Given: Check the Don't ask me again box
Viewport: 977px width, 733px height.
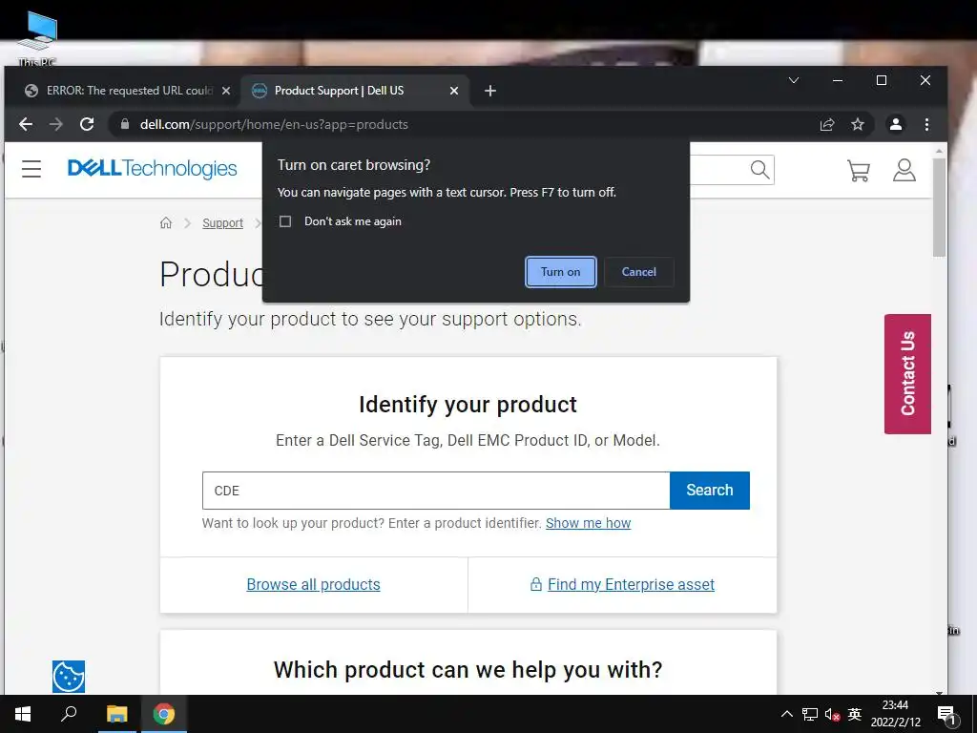Looking at the screenshot, I should pos(285,221).
